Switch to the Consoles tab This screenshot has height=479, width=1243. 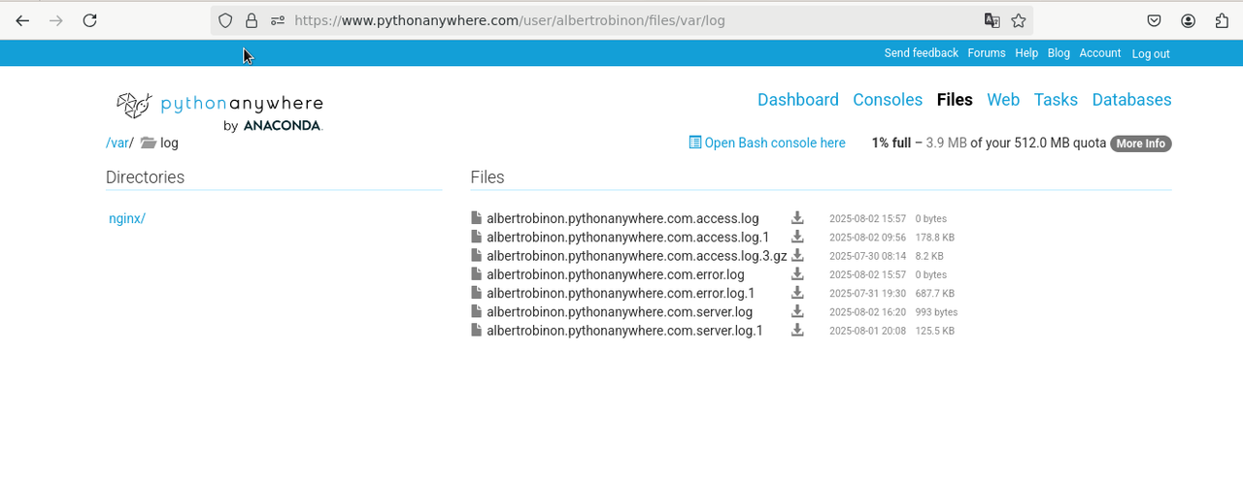(888, 100)
